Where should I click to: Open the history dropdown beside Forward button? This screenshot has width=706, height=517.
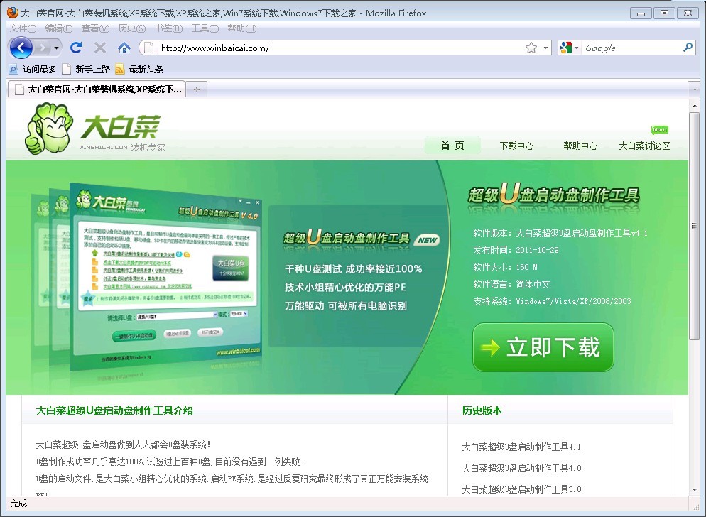(57, 48)
